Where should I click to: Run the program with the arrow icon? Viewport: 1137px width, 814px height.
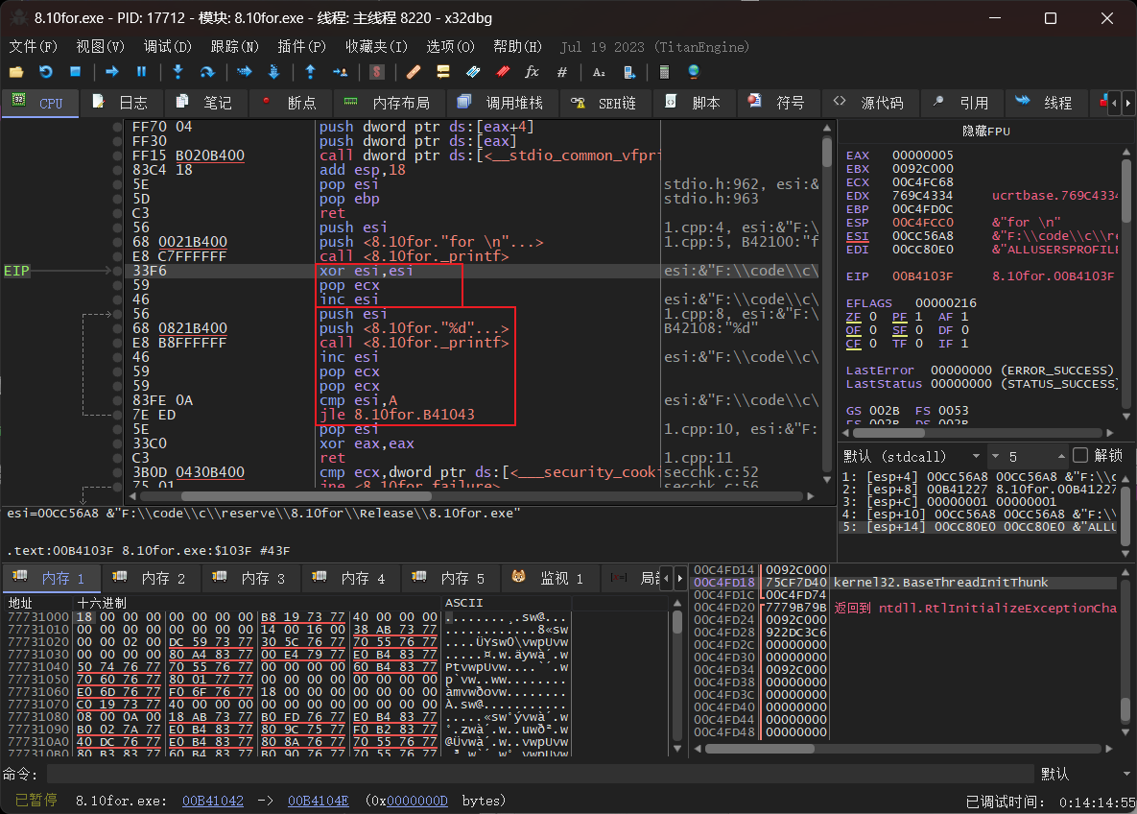111,72
